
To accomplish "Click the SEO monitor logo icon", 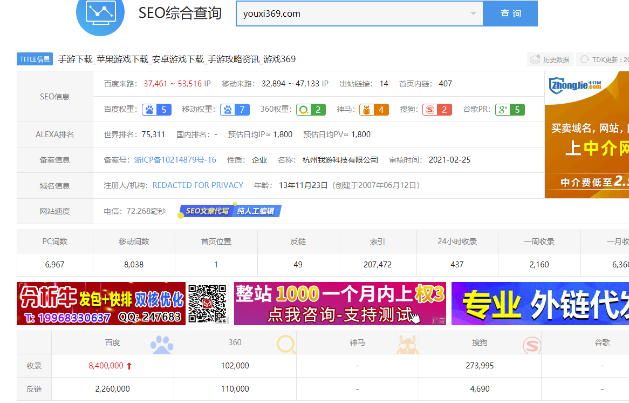I will pyautogui.click(x=100, y=14).
